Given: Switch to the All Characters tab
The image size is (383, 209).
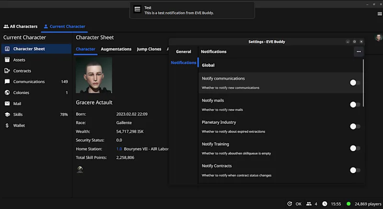Looking at the screenshot, I should click(21, 26).
